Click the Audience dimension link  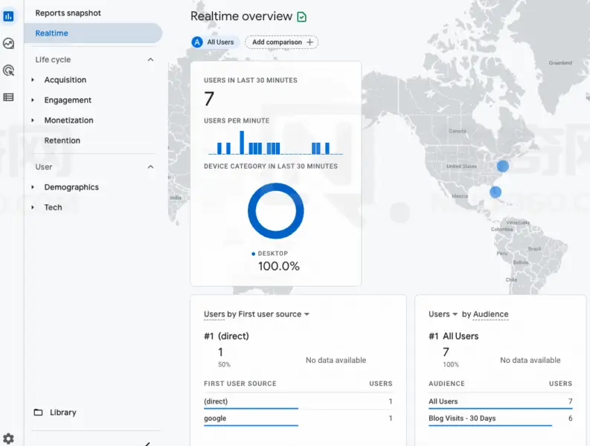click(490, 314)
